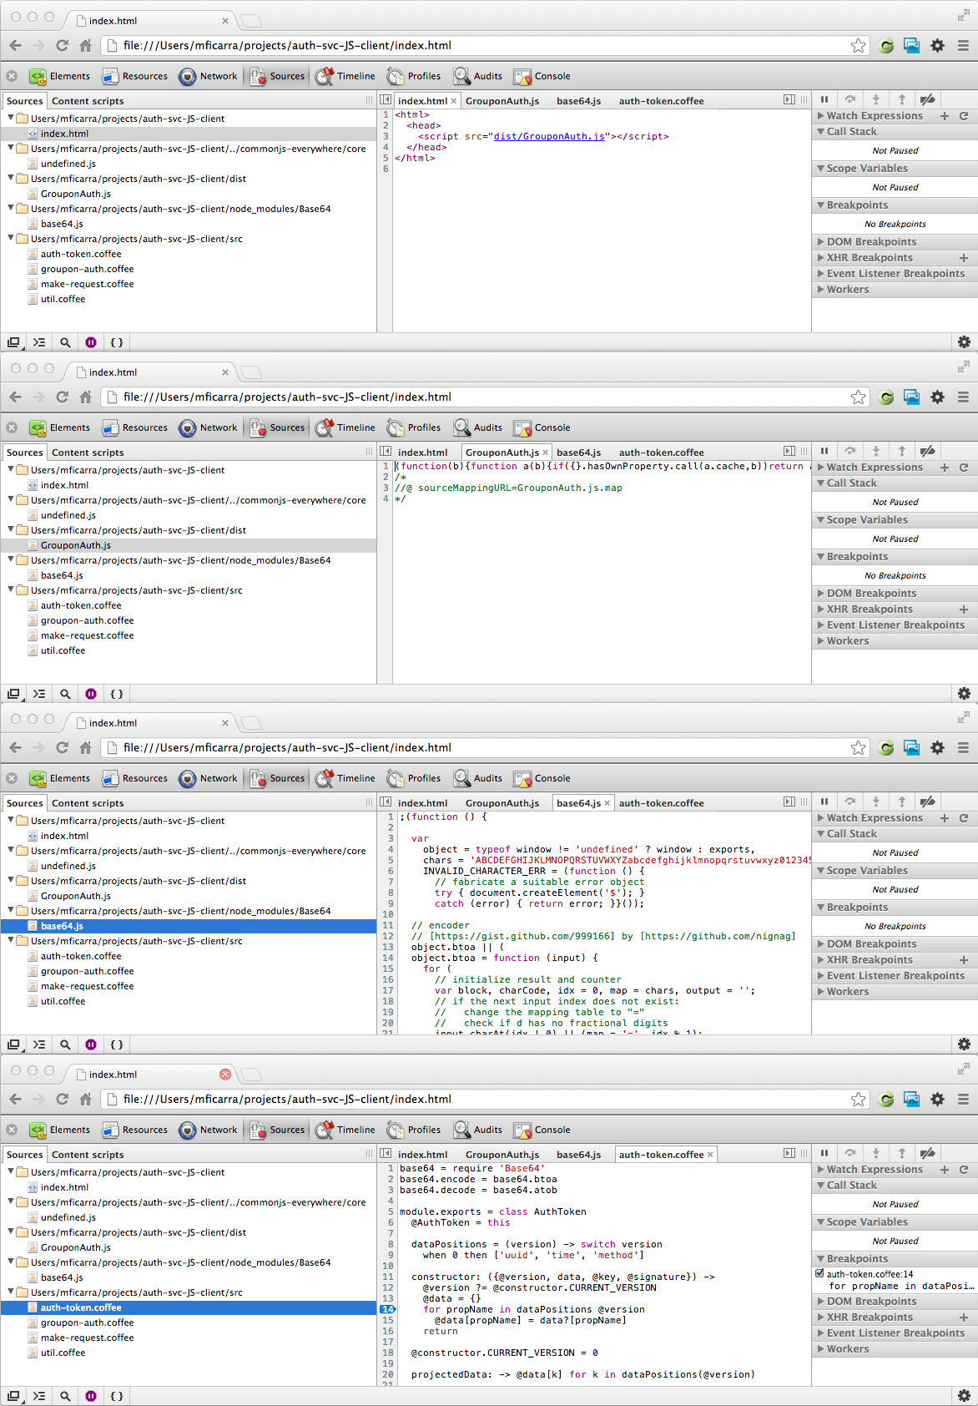The height and width of the screenshot is (1406, 978).
Task: Deactivate all breakpoints in window showing auth-token.coffee code
Action: (x=928, y=1153)
